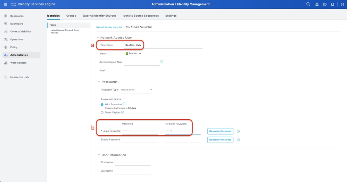Switch to the Identities tab
The height and width of the screenshot is (182, 347).
pyautogui.click(x=53, y=16)
